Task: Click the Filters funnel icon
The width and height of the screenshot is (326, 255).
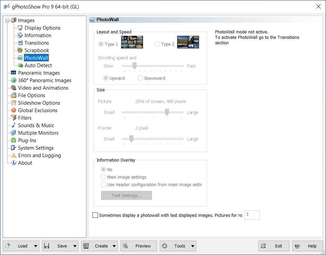Action: point(14,118)
